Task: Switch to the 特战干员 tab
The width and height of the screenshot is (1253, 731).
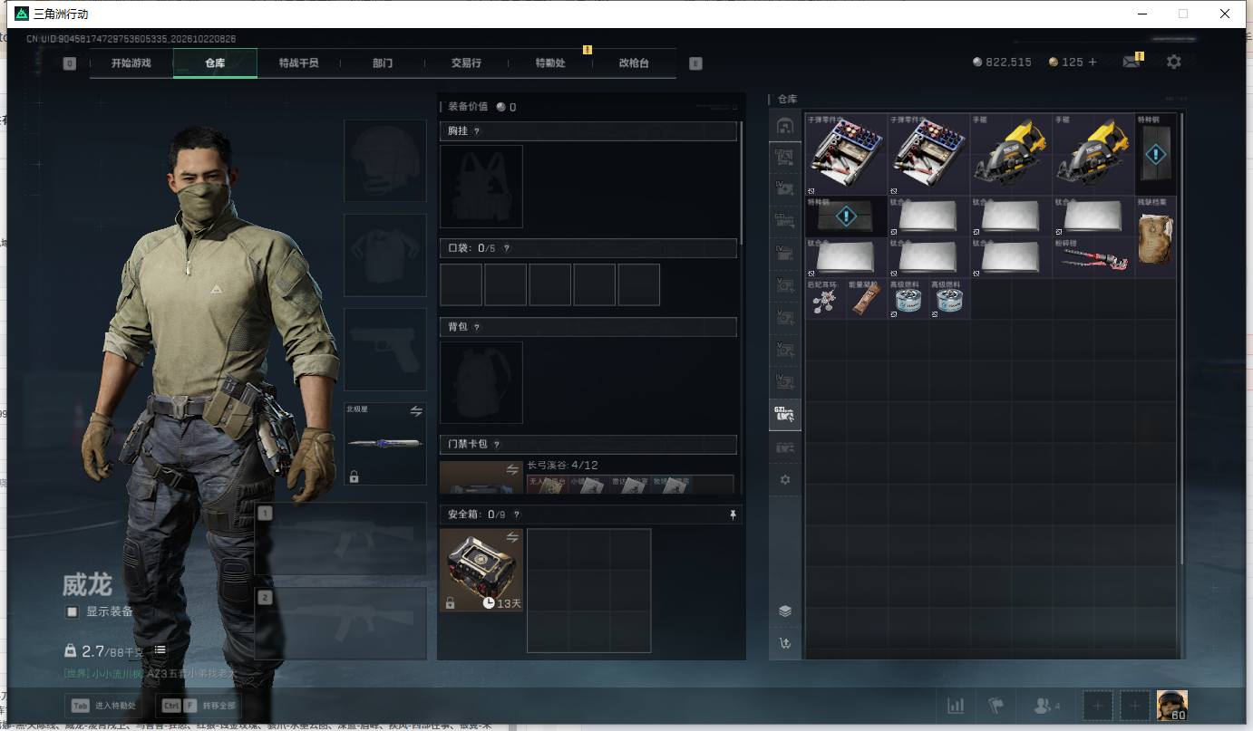Action: tap(298, 63)
